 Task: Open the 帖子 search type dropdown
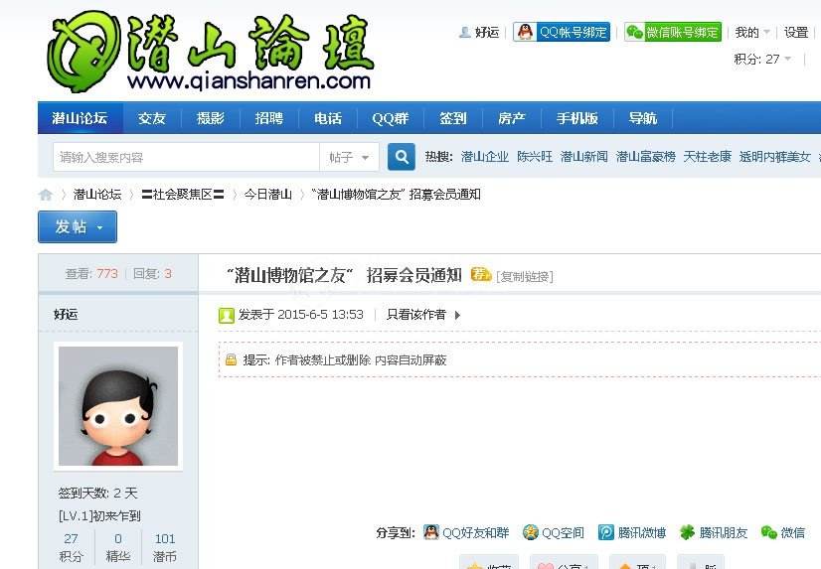click(352, 157)
